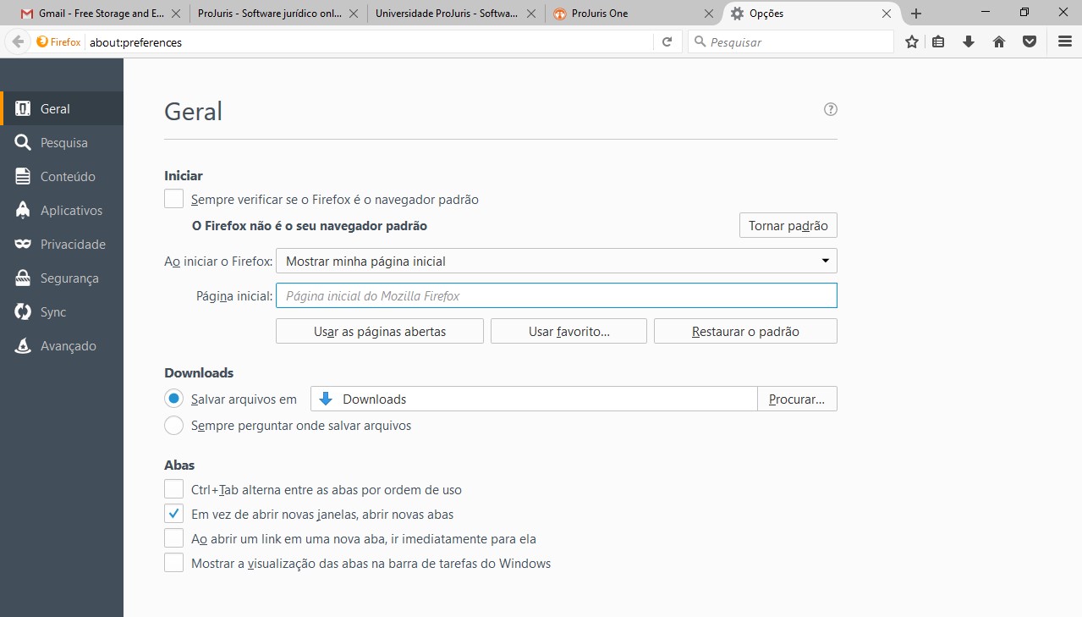
Task: Click the help question mark icon
Action: click(x=831, y=109)
